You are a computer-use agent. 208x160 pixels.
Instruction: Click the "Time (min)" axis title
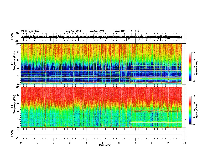point(105,145)
